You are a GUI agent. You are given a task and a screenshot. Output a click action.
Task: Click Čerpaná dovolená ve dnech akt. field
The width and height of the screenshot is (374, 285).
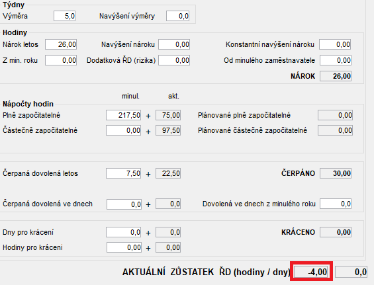click(x=168, y=204)
